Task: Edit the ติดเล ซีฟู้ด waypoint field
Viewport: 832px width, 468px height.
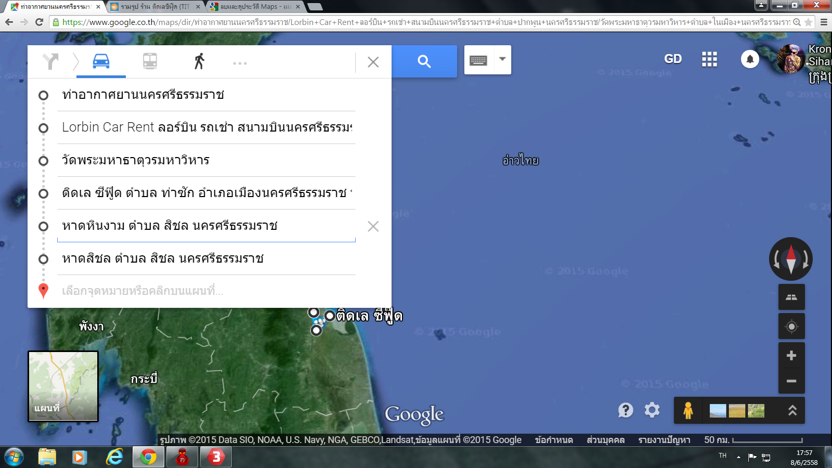Action: [x=206, y=193]
